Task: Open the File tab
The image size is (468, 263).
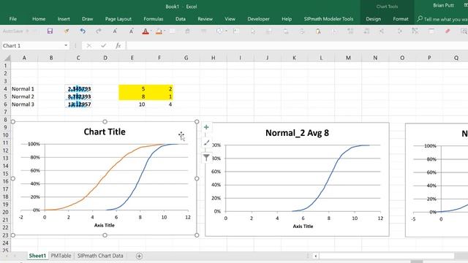Action: pos(13,19)
